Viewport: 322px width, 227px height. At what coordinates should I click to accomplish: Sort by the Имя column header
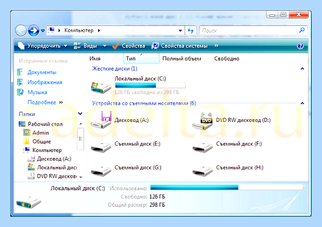coord(95,59)
